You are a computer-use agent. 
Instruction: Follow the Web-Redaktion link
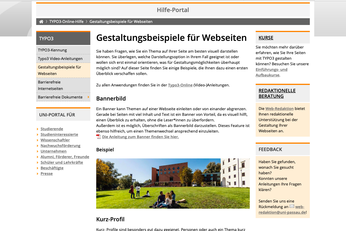(280, 108)
